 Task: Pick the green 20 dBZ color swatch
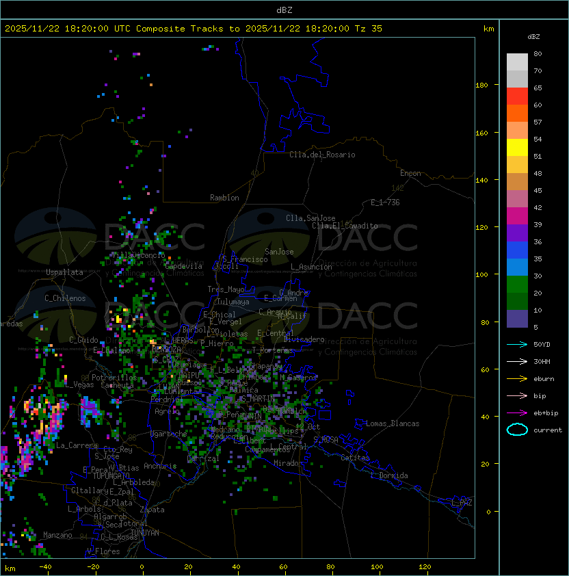pyautogui.click(x=517, y=284)
